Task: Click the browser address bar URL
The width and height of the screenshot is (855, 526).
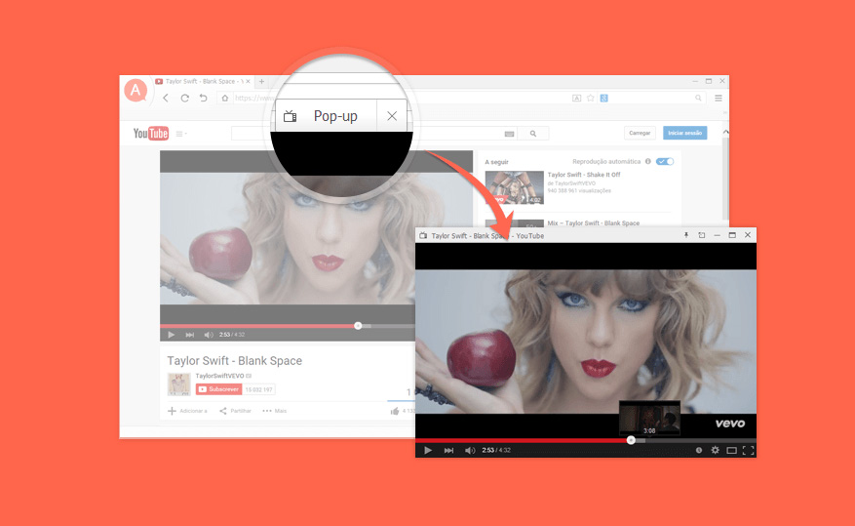Action: pos(256,99)
